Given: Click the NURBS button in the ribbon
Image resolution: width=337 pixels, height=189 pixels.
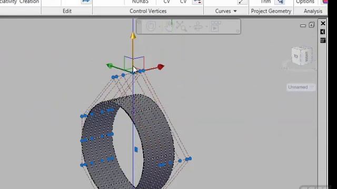Looking at the screenshot, I should tap(140, 2).
